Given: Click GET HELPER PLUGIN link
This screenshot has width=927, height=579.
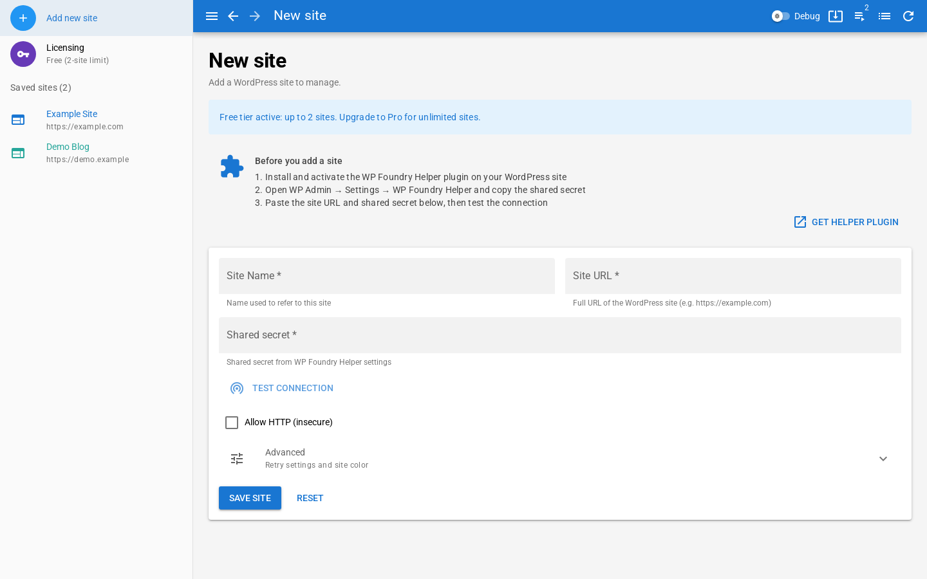Looking at the screenshot, I should coord(846,222).
